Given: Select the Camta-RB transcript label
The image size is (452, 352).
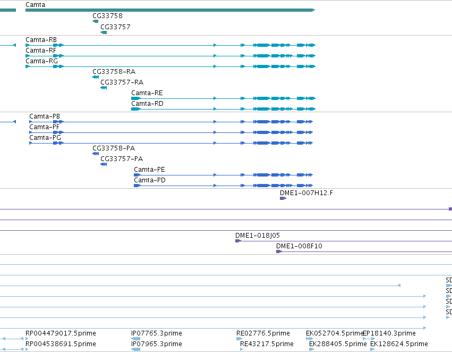Looking at the screenshot, I should tap(41, 39).
